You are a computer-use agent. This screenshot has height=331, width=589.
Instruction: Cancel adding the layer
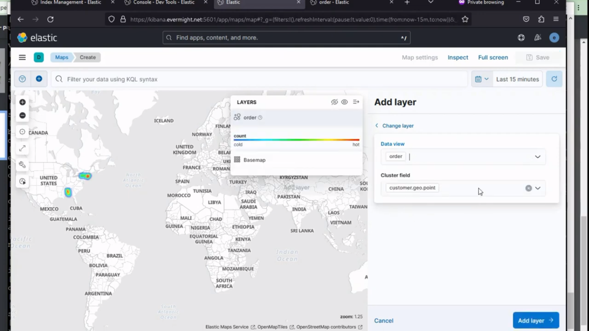tap(384, 321)
